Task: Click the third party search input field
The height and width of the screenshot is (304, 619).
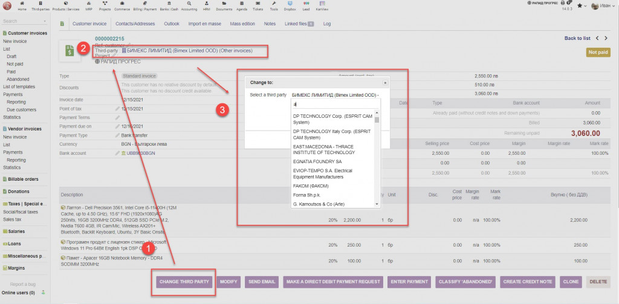Action: pyautogui.click(x=334, y=104)
